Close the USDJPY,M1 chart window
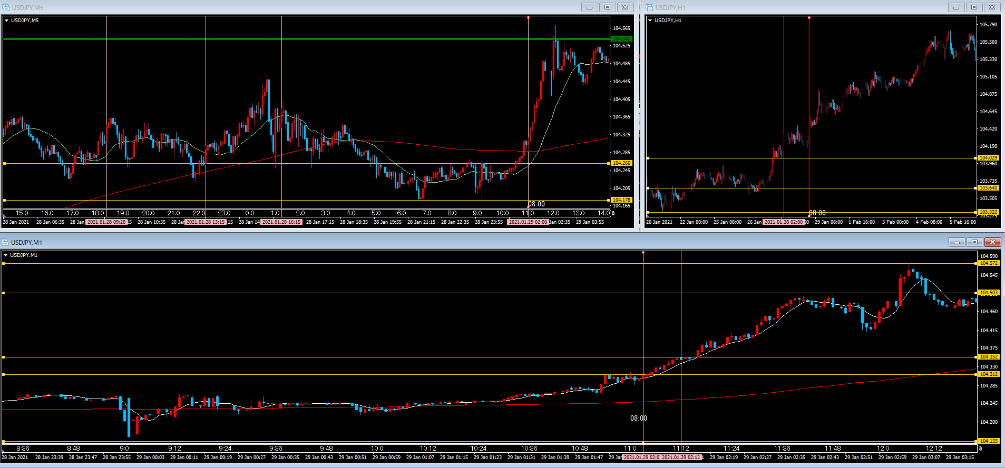The width and height of the screenshot is (1005, 468). click(992, 242)
